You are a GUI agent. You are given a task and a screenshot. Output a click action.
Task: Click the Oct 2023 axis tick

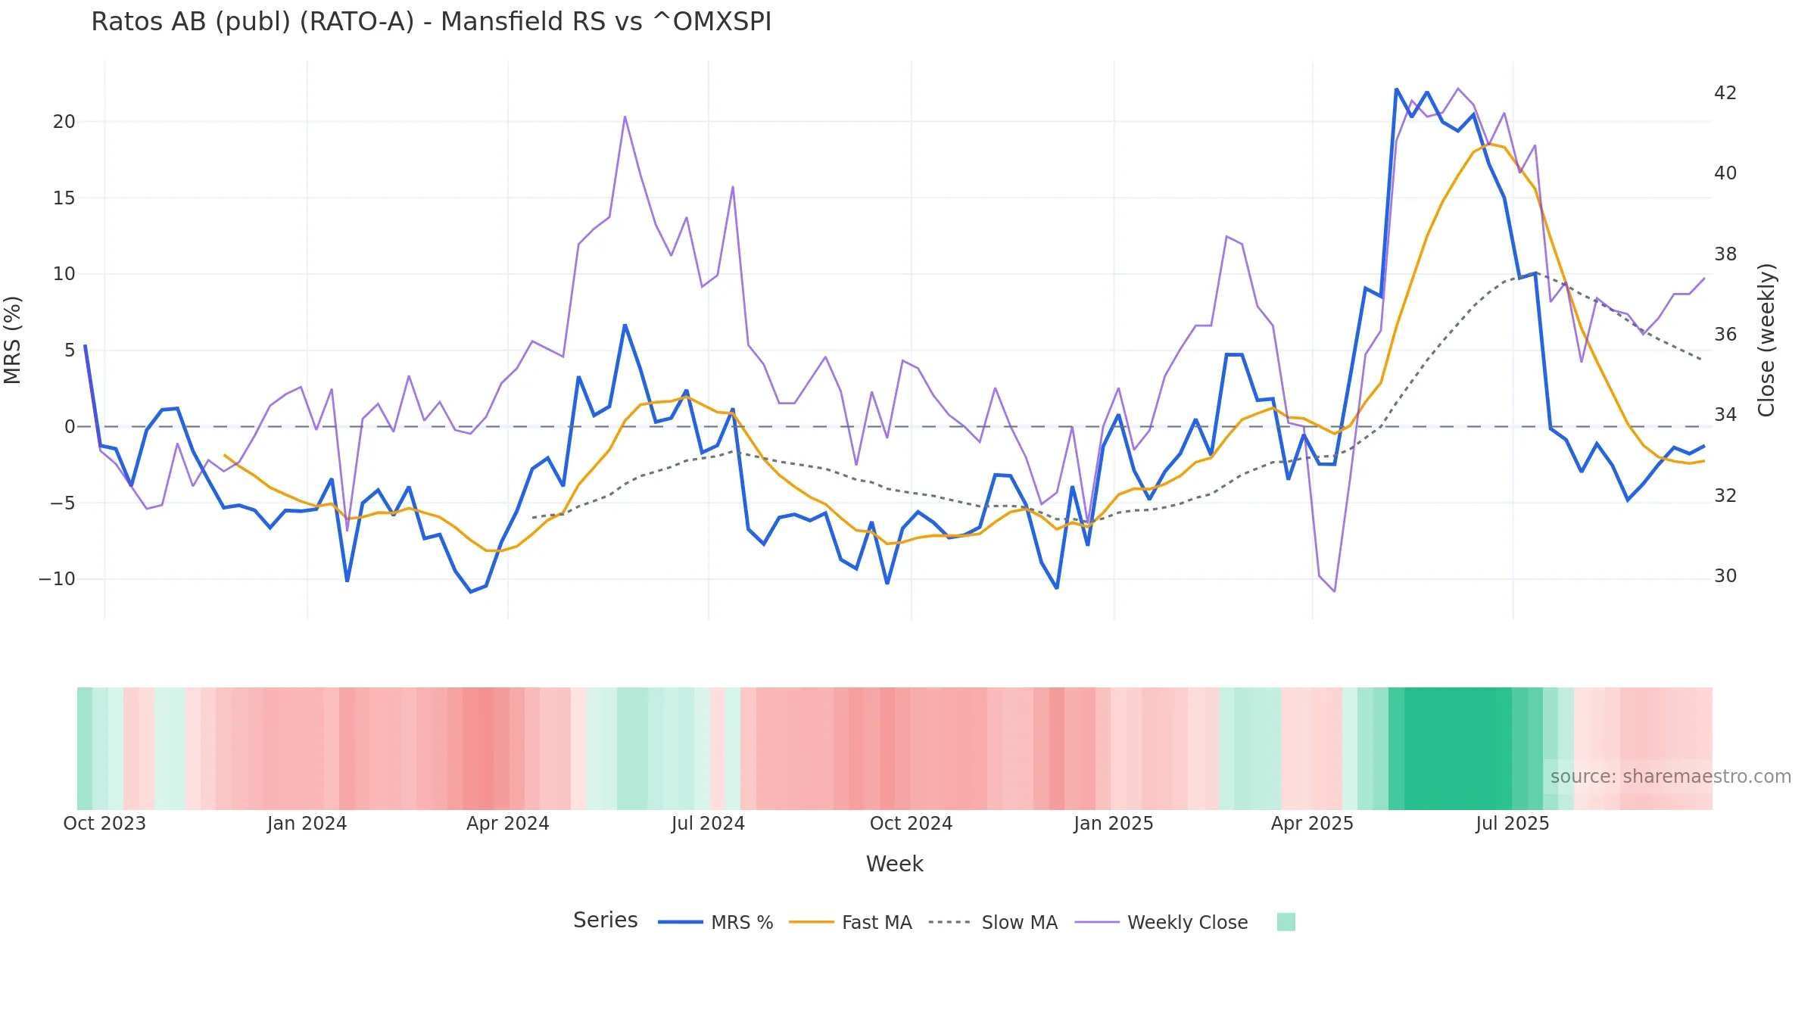(104, 824)
